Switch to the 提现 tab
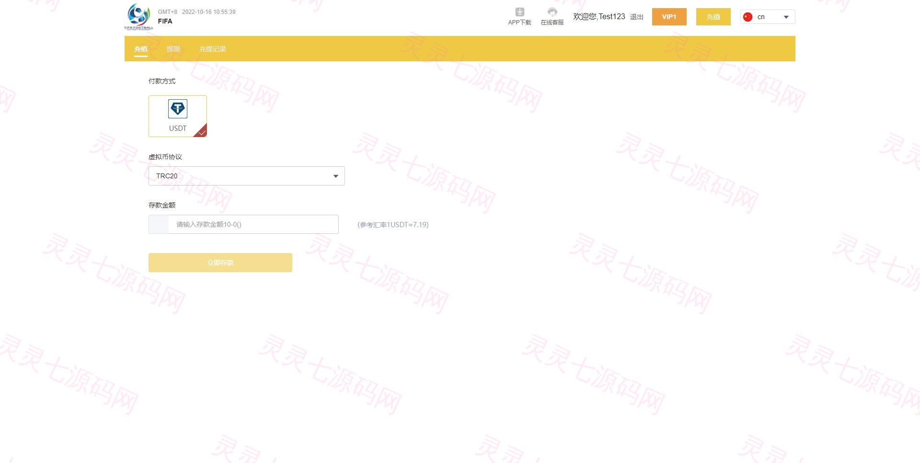This screenshot has height=463, width=920. click(x=173, y=49)
